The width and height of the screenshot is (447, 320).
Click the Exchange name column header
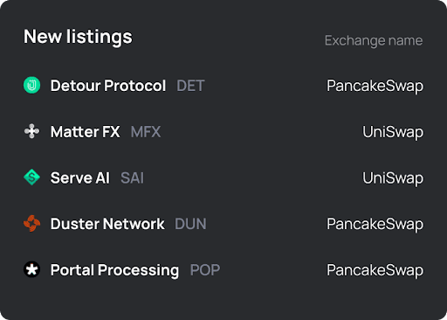click(374, 41)
